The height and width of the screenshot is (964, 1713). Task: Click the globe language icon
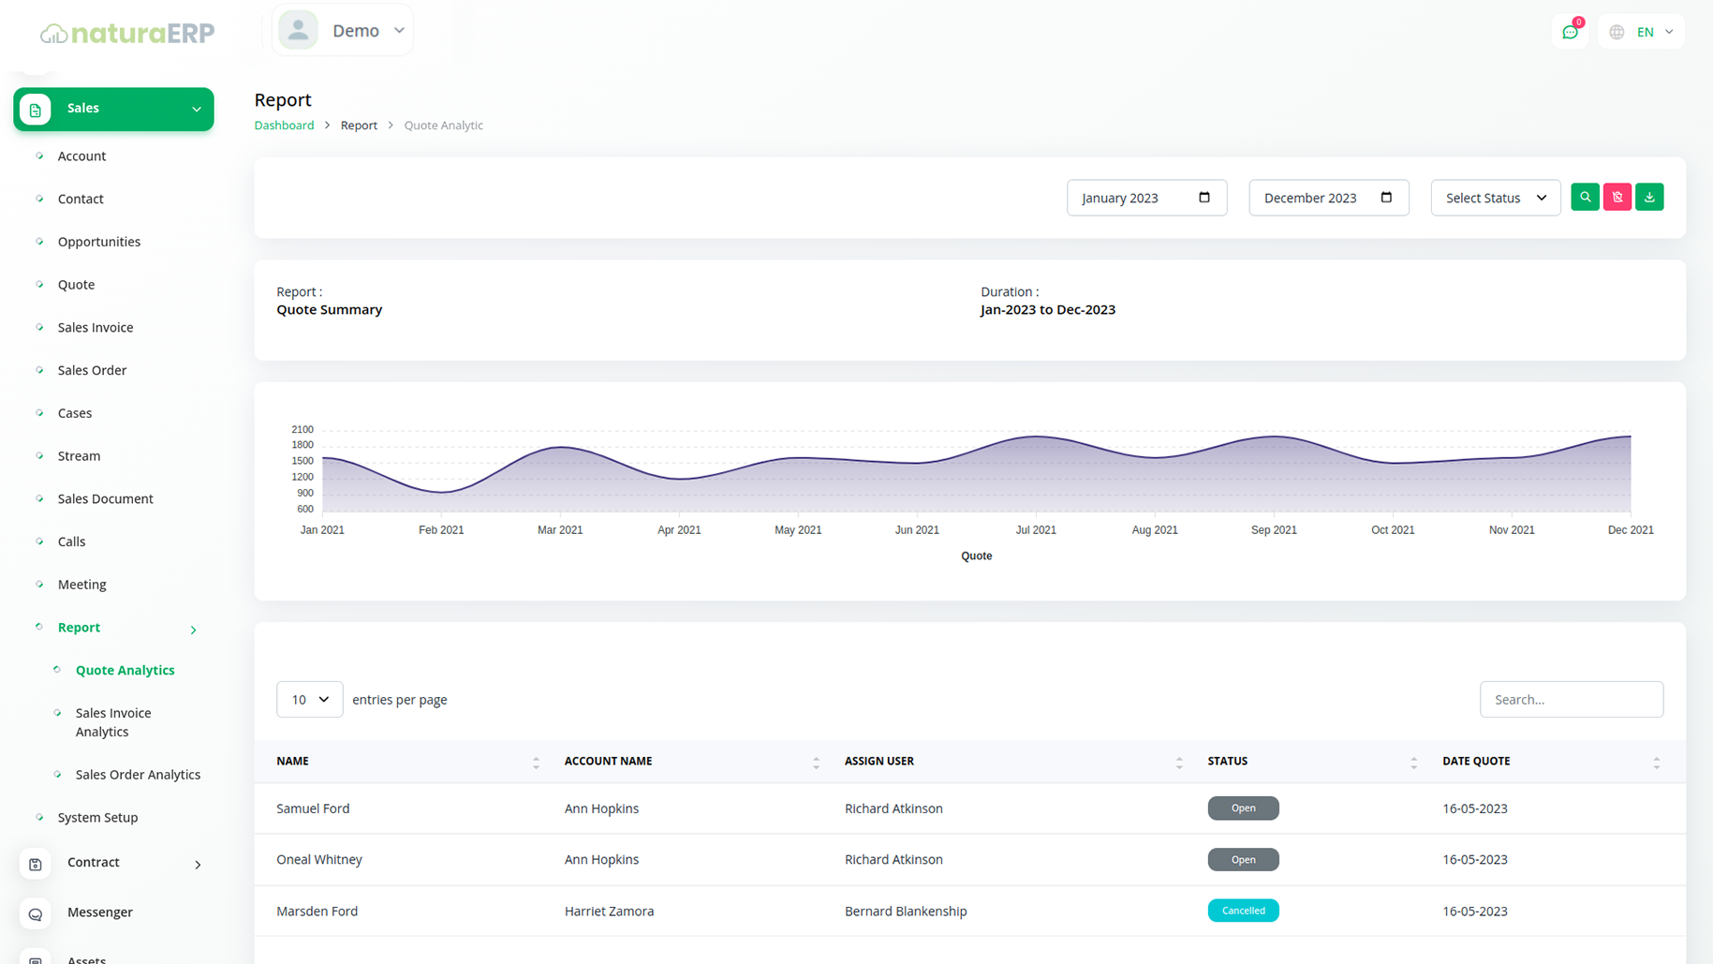pos(1617,32)
